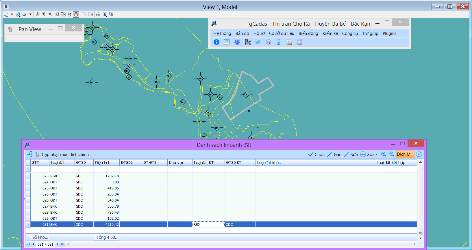Image resolution: width=472 pixels, height=250 pixels.
Task: Click the blue people group icon
Action: coord(237,42)
